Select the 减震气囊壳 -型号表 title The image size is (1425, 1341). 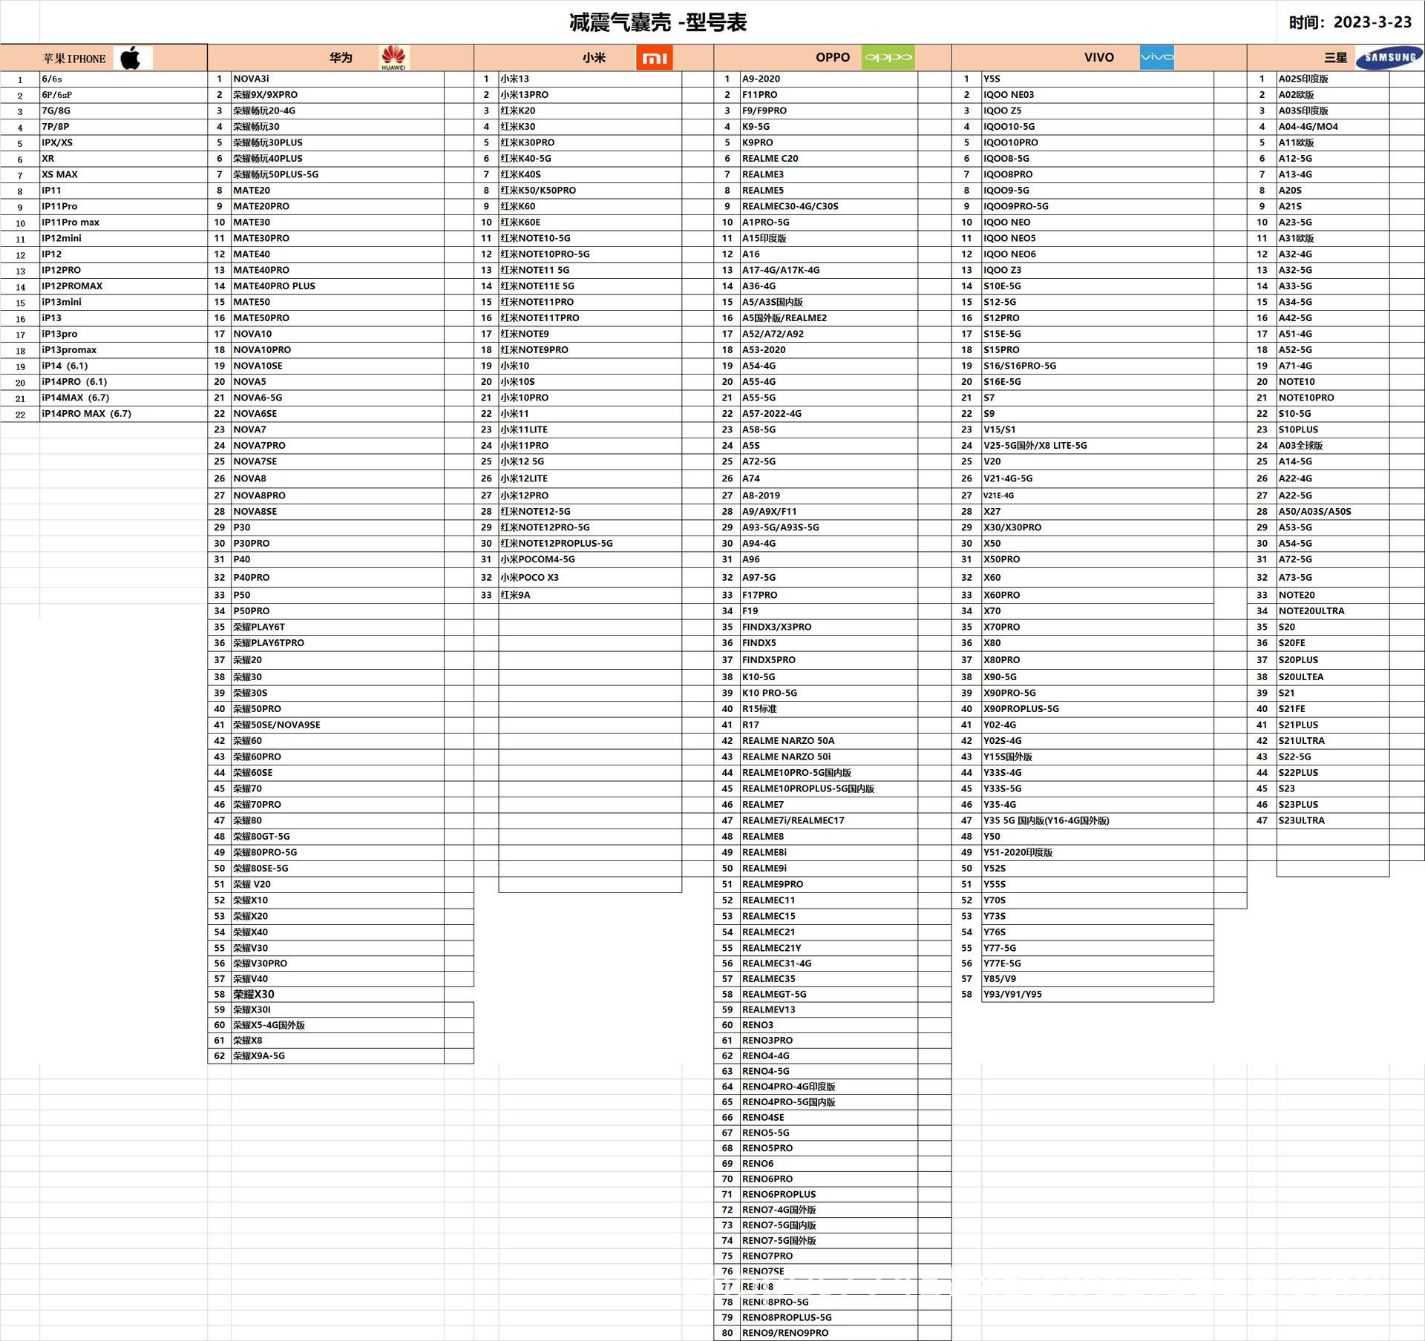tap(658, 23)
